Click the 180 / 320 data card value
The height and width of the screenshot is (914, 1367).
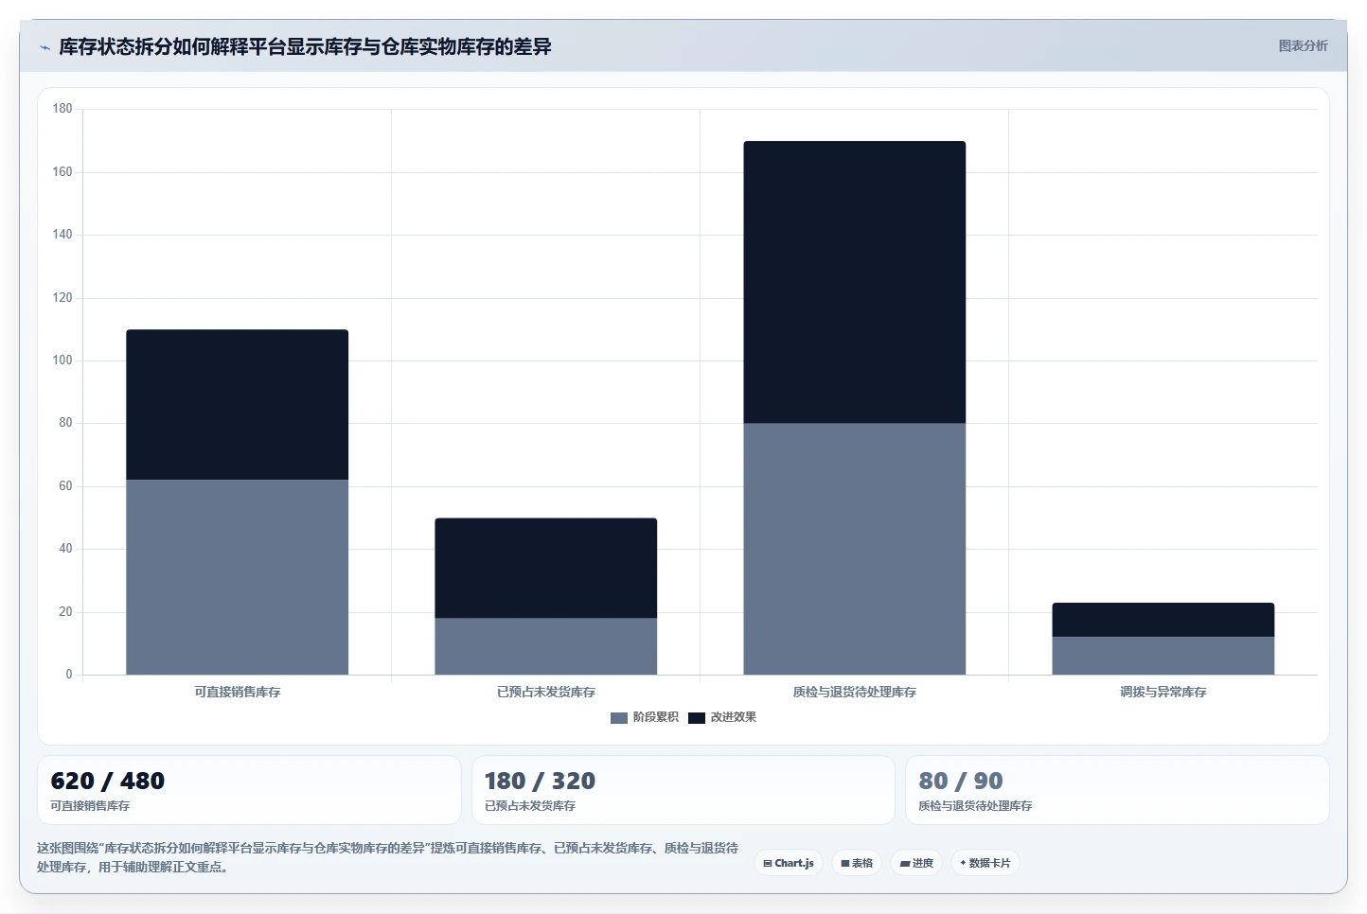click(x=540, y=782)
